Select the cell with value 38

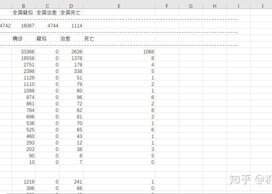pos(71,149)
